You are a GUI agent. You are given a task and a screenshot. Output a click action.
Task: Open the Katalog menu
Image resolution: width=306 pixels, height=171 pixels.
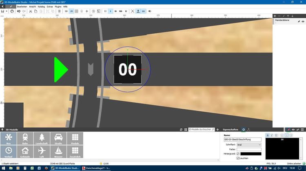(x=41, y=6)
